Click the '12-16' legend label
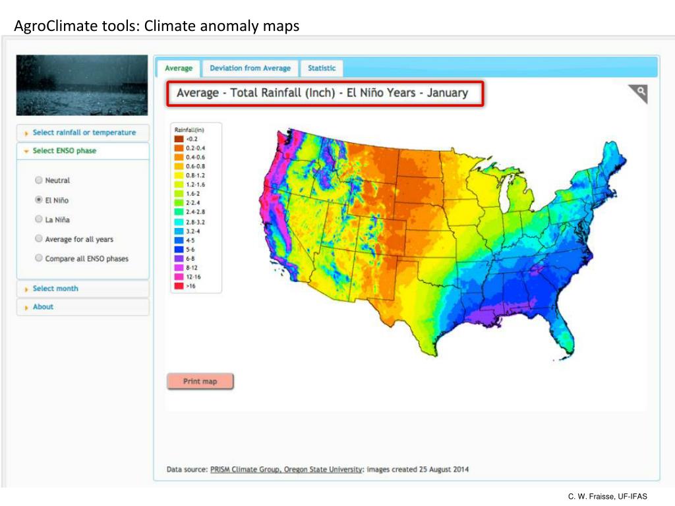Viewport: 675px width, 506px height. [x=193, y=277]
